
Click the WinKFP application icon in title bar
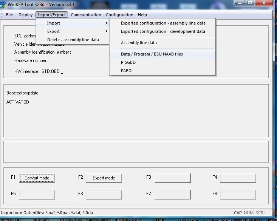tap(3, 5)
